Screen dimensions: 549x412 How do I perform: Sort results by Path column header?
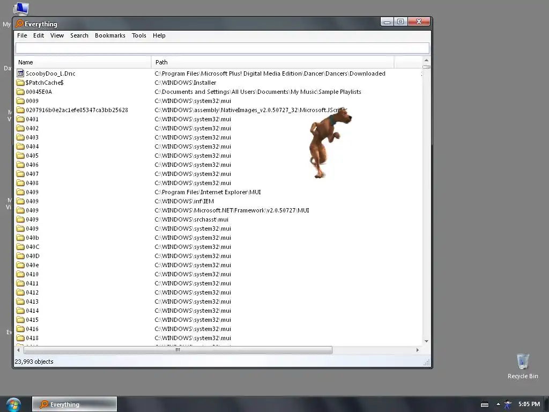coord(273,62)
